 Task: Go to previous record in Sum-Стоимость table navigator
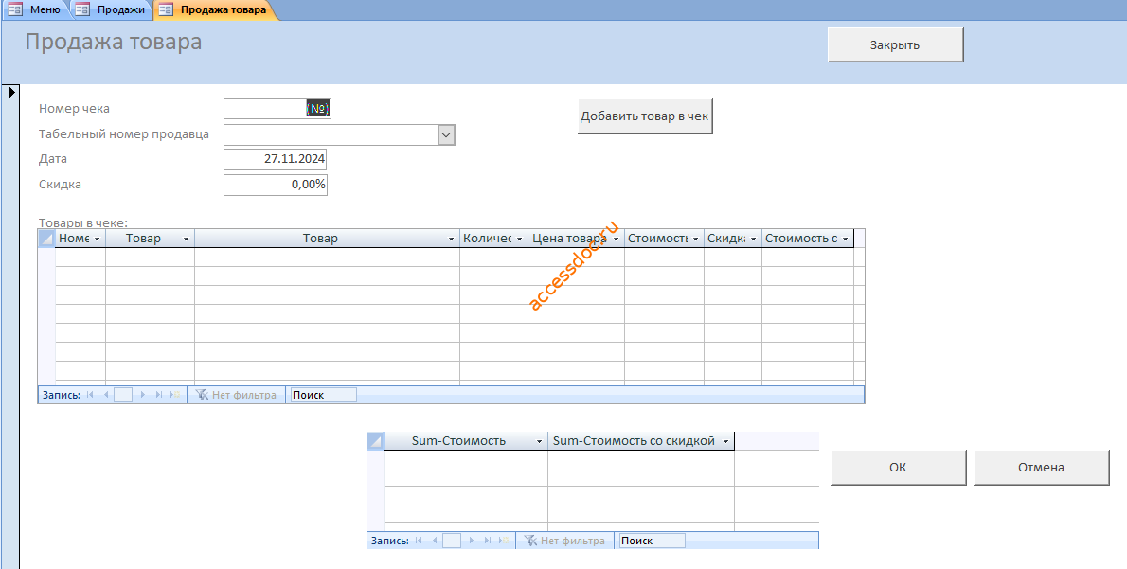(435, 541)
